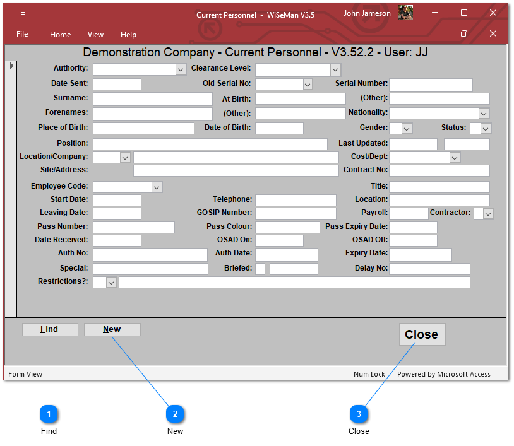The height and width of the screenshot is (446, 514).
Task: Click the blue callout marker numbered 1
Action: point(49,414)
